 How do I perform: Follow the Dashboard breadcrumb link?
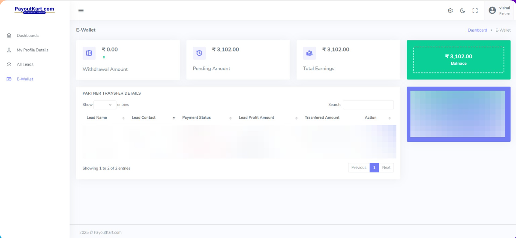coord(477,30)
